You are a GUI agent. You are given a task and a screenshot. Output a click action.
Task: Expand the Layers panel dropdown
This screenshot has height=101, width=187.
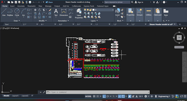click(94, 21)
